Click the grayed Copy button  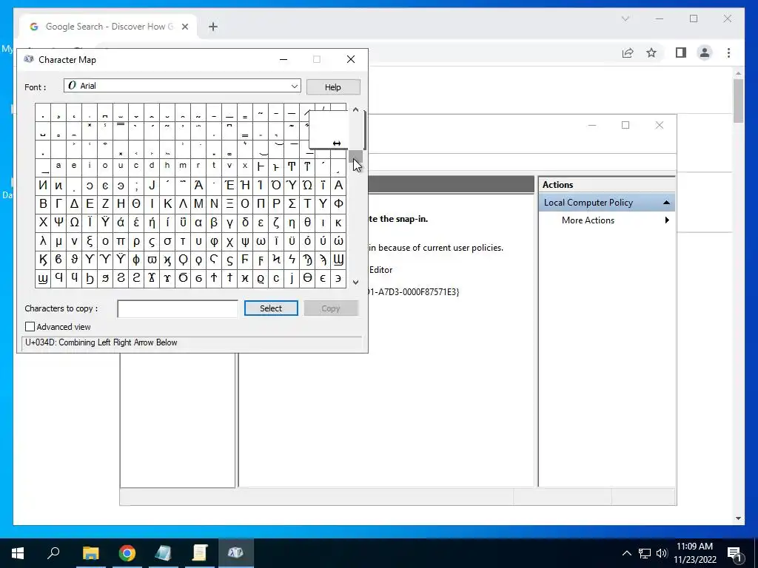(331, 308)
